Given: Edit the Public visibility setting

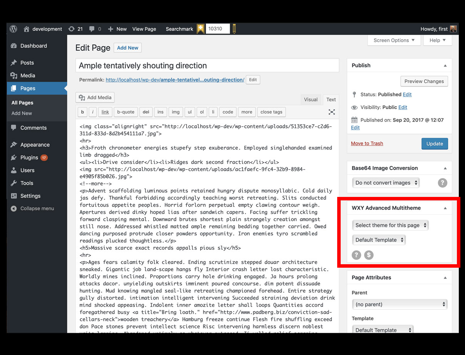Looking at the screenshot, I should click(x=403, y=107).
